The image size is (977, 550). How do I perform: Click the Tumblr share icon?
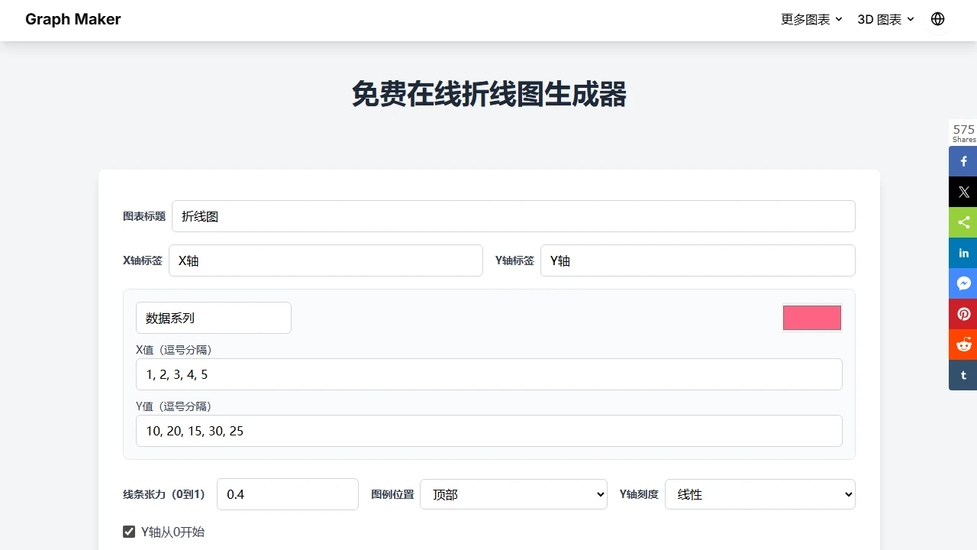tap(963, 375)
